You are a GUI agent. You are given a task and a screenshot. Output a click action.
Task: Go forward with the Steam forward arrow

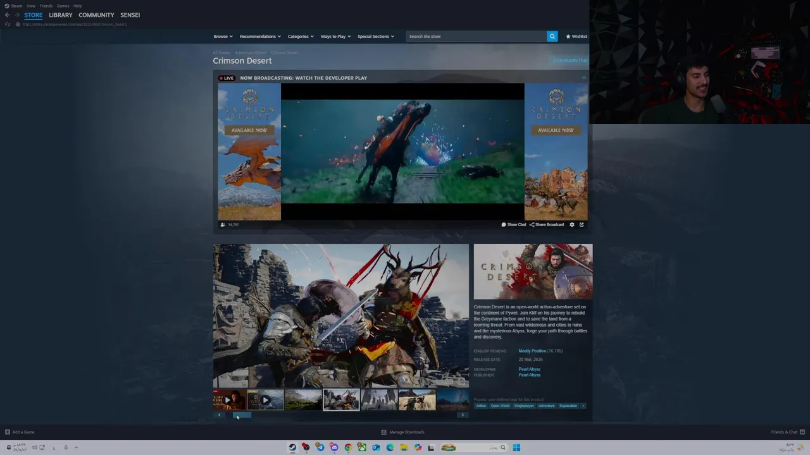17,15
